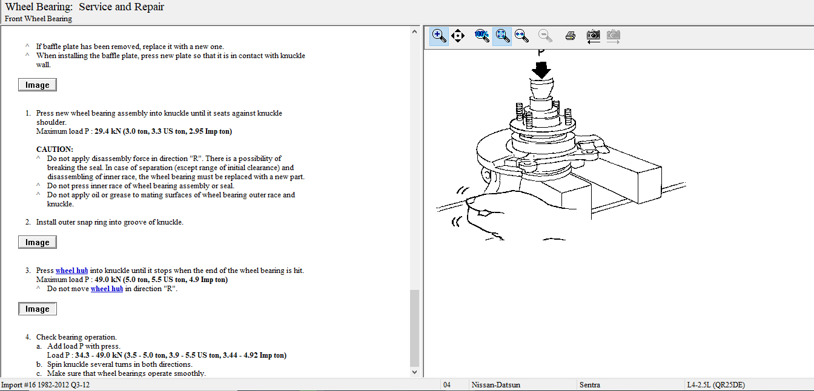Click the 'Wheel Bearing: Service and Repair' title

84,7
